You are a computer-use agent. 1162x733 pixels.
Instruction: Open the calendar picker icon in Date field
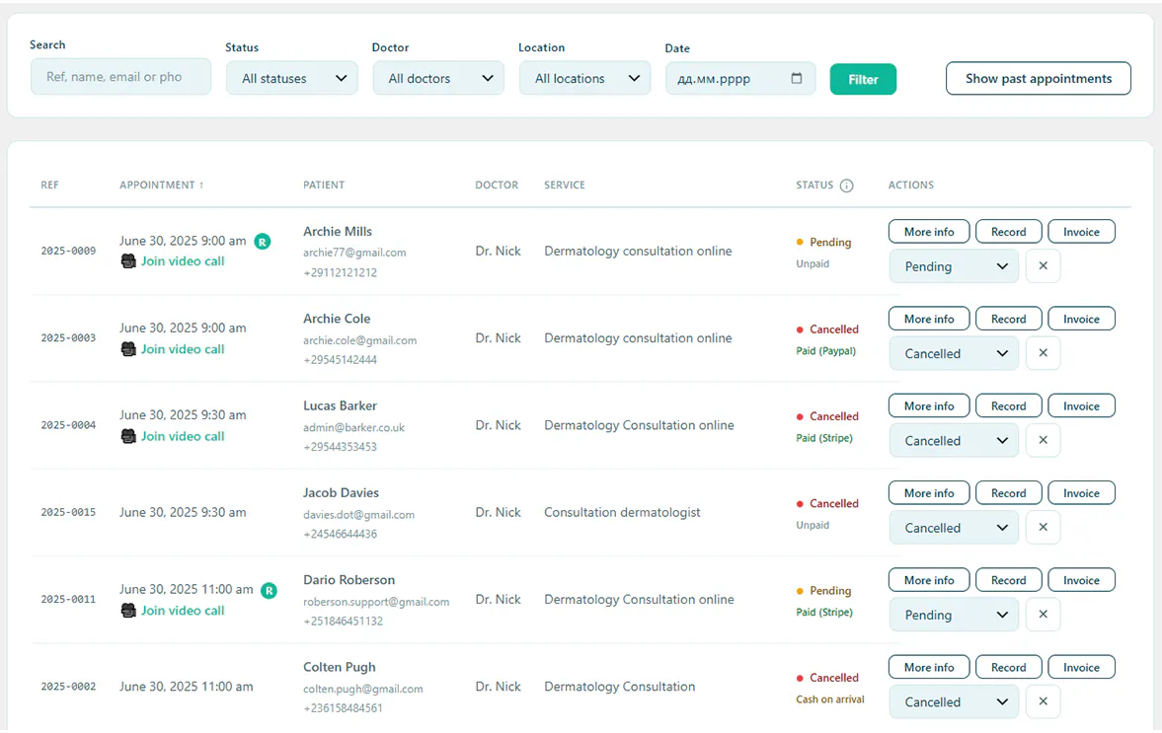[796, 79]
